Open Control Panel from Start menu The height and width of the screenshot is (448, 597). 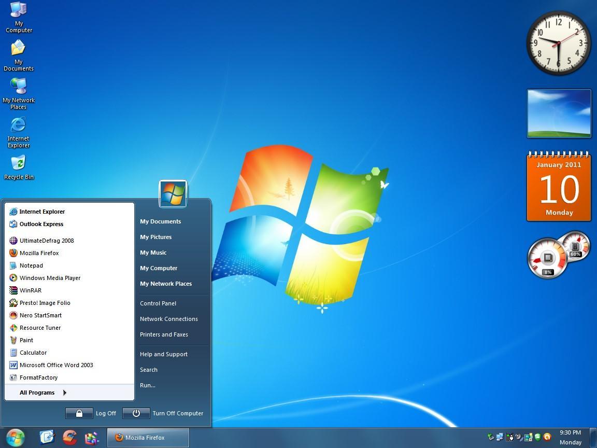(x=158, y=303)
